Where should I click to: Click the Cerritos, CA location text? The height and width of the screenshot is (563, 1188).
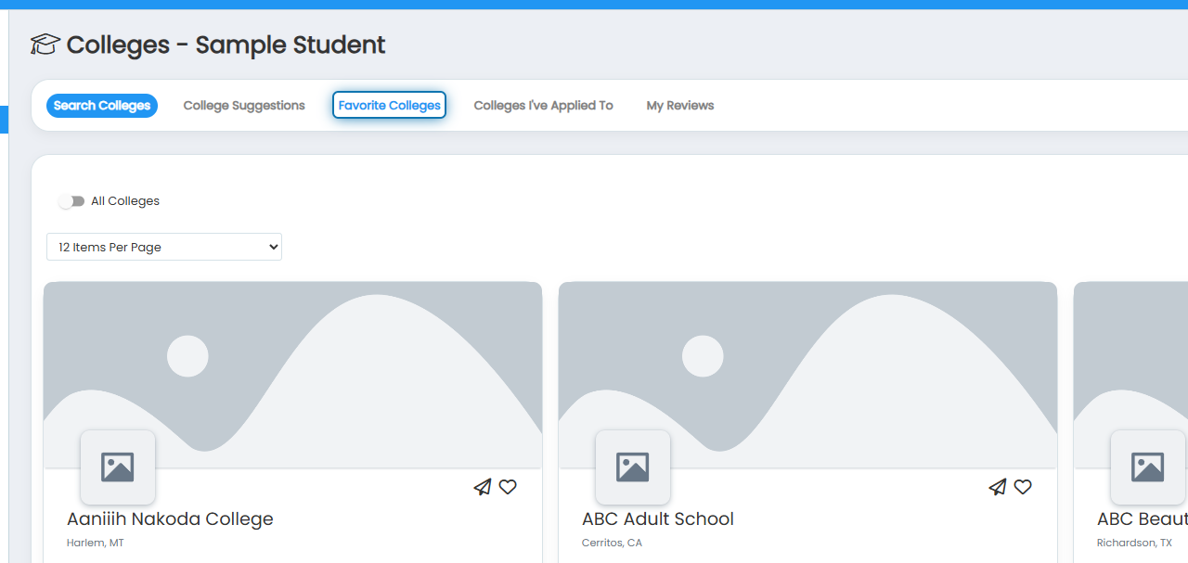pyautogui.click(x=612, y=543)
